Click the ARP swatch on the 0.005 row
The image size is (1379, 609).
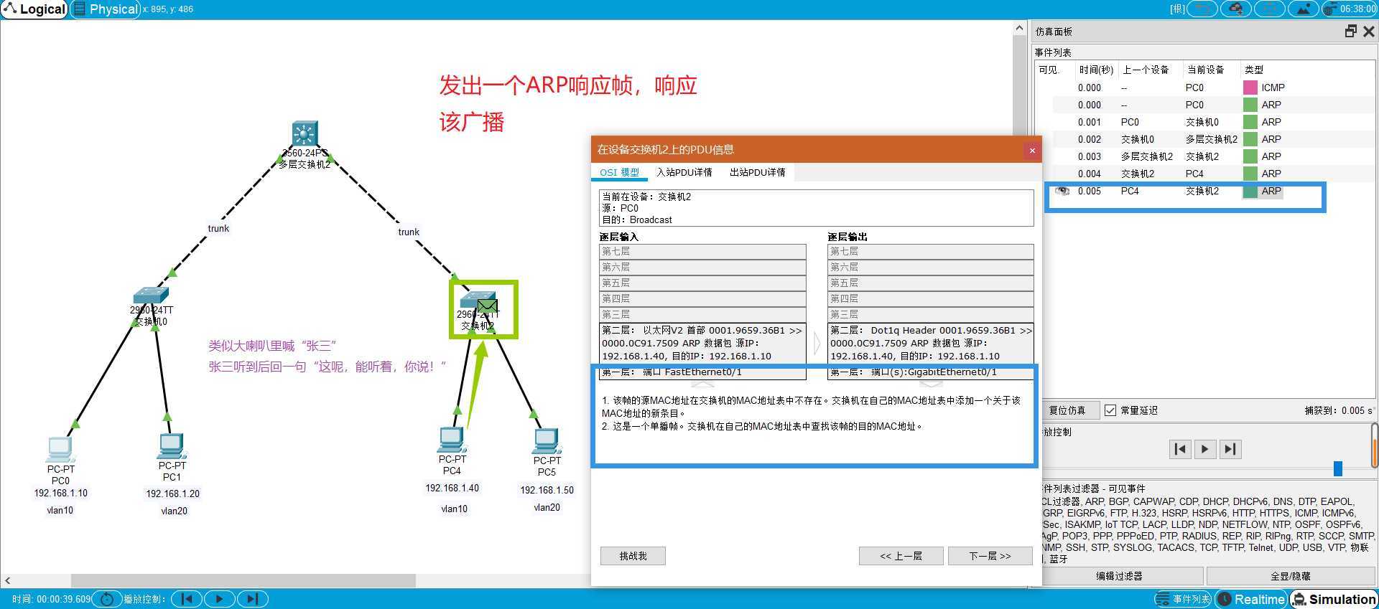[x=1250, y=191]
